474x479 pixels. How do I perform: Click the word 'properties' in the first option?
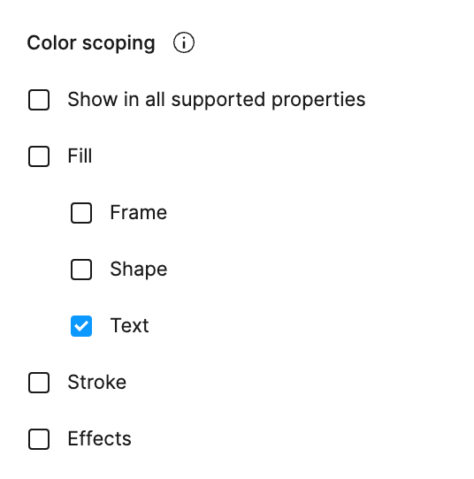point(318,101)
